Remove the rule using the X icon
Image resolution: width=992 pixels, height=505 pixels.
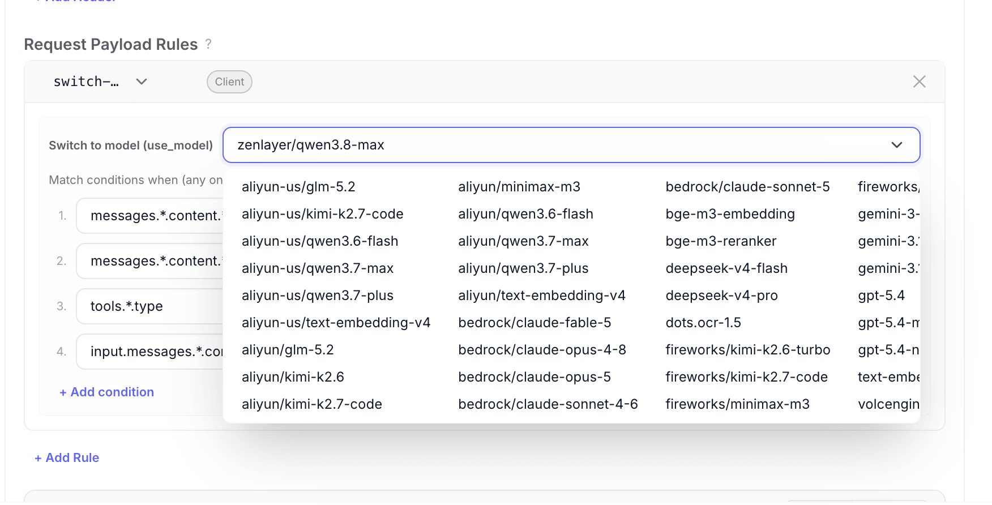point(919,82)
